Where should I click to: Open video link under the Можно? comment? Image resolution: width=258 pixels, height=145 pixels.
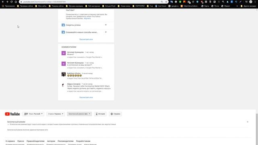coord(85,57)
